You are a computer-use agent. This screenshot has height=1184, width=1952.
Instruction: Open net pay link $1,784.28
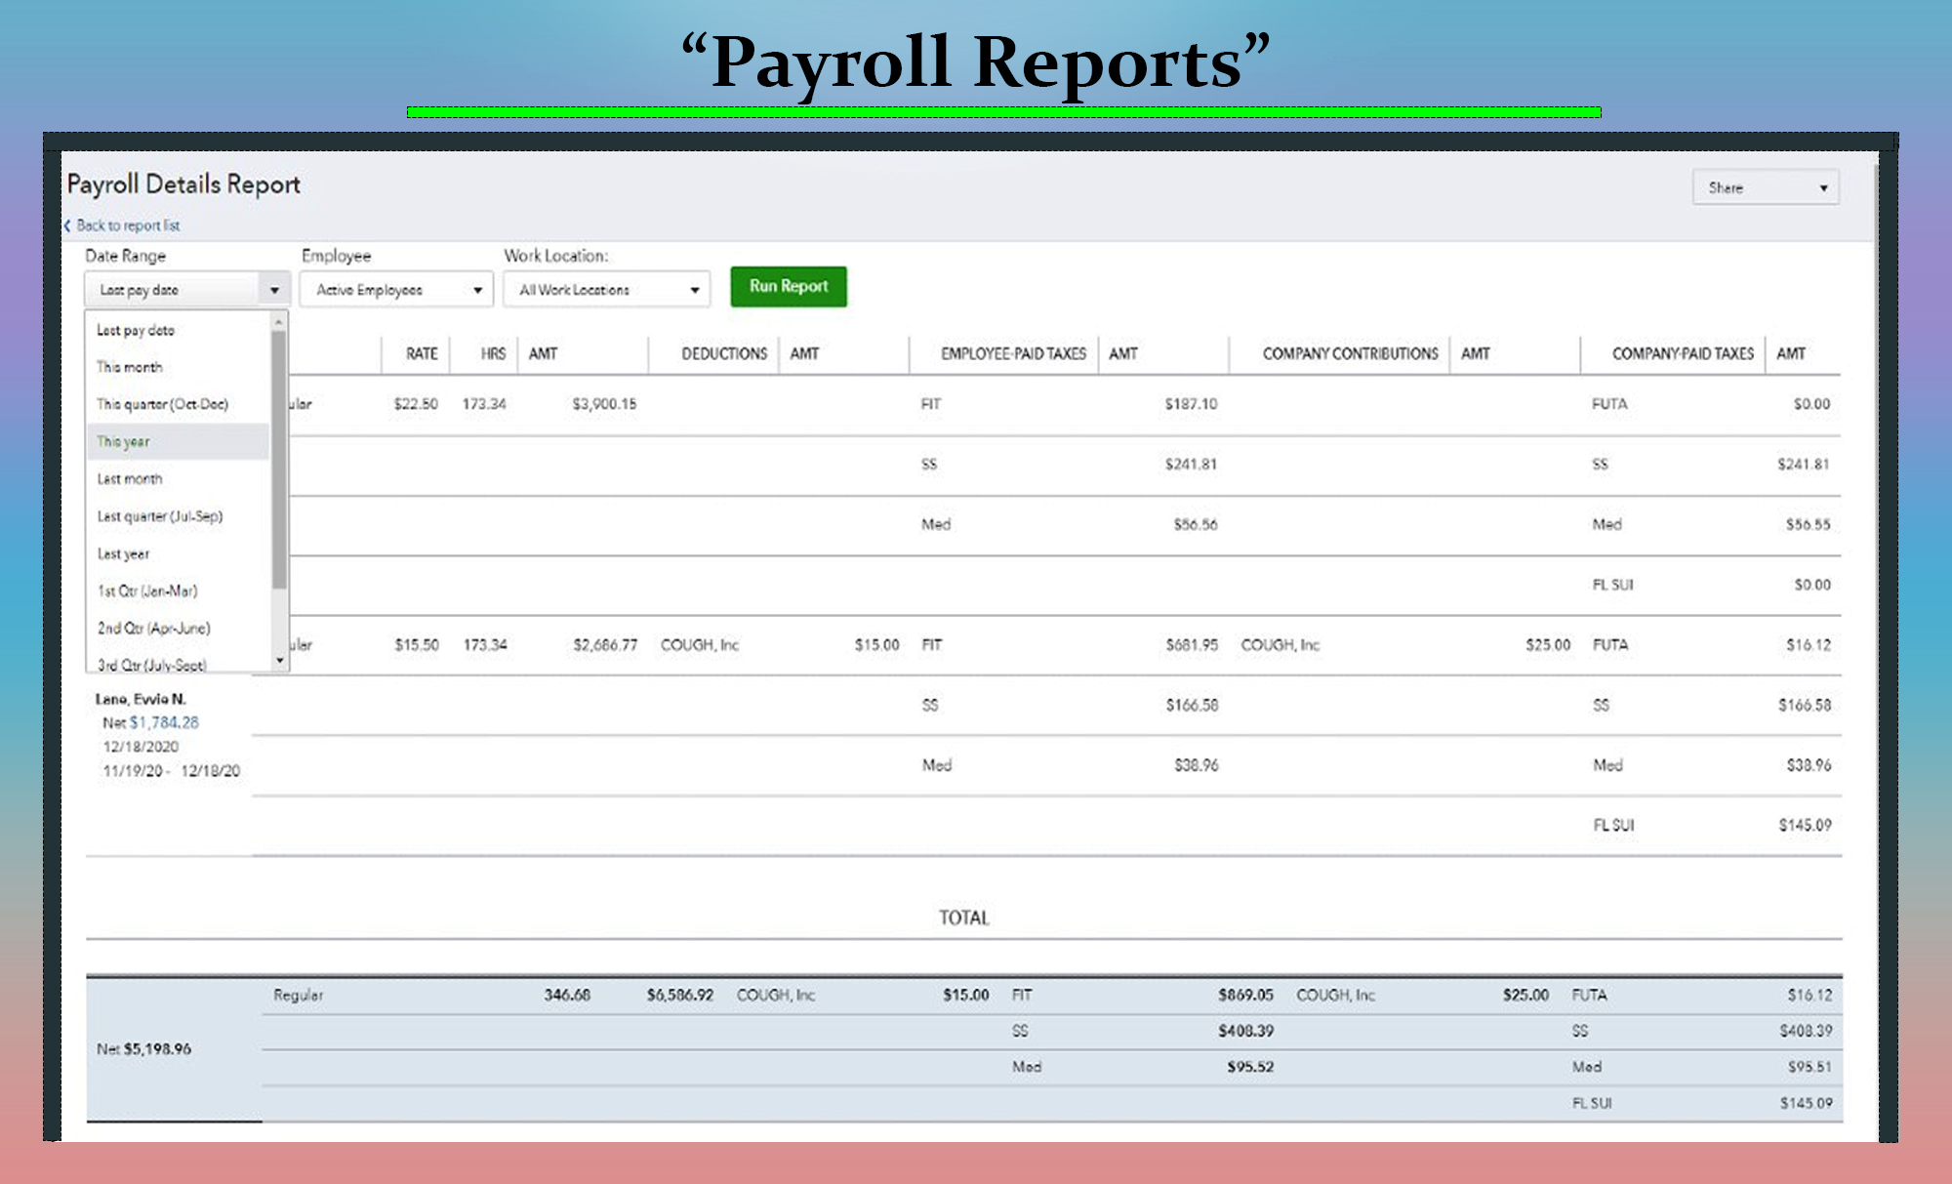[x=164, y=722]
